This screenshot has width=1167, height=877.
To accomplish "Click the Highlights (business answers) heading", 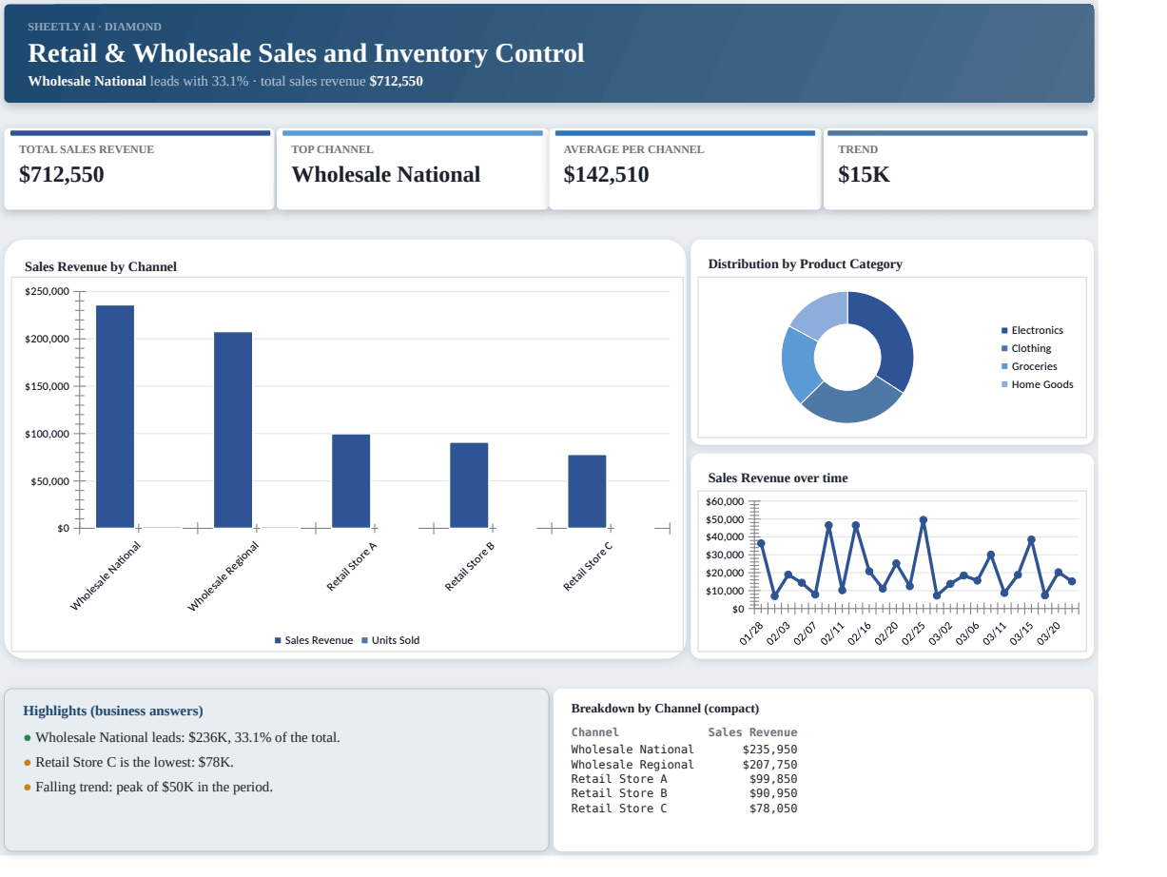I will (x=113, y=711).
